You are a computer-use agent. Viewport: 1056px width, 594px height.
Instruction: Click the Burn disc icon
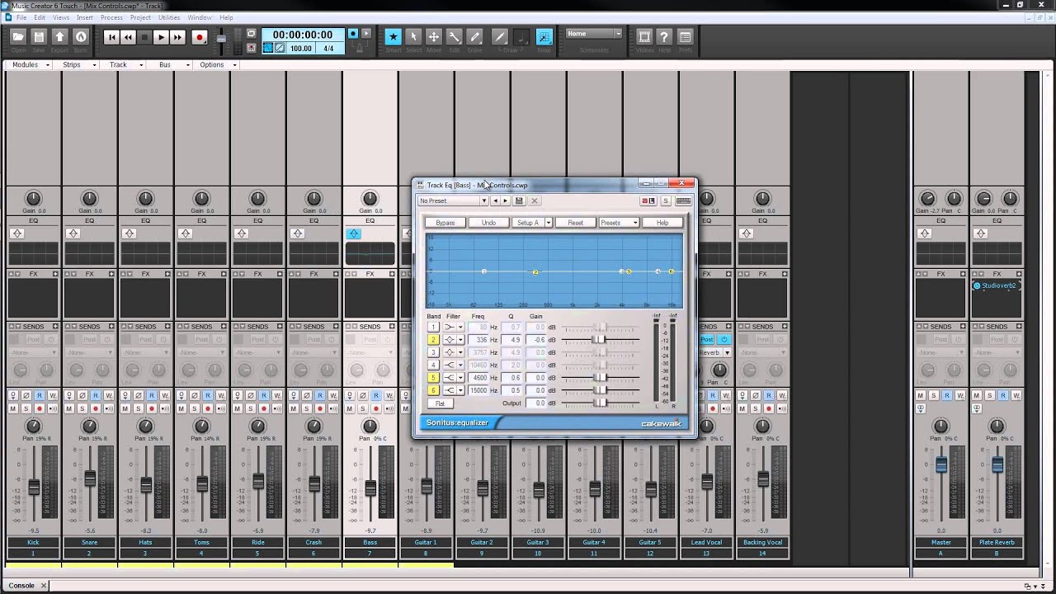tap(80, 37)
